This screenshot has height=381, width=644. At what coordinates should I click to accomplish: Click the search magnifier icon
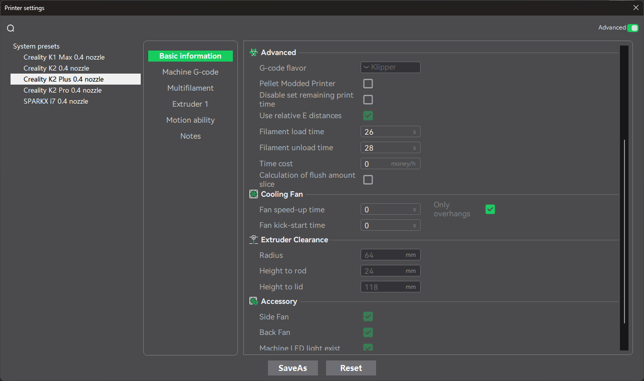click(11, 28)
